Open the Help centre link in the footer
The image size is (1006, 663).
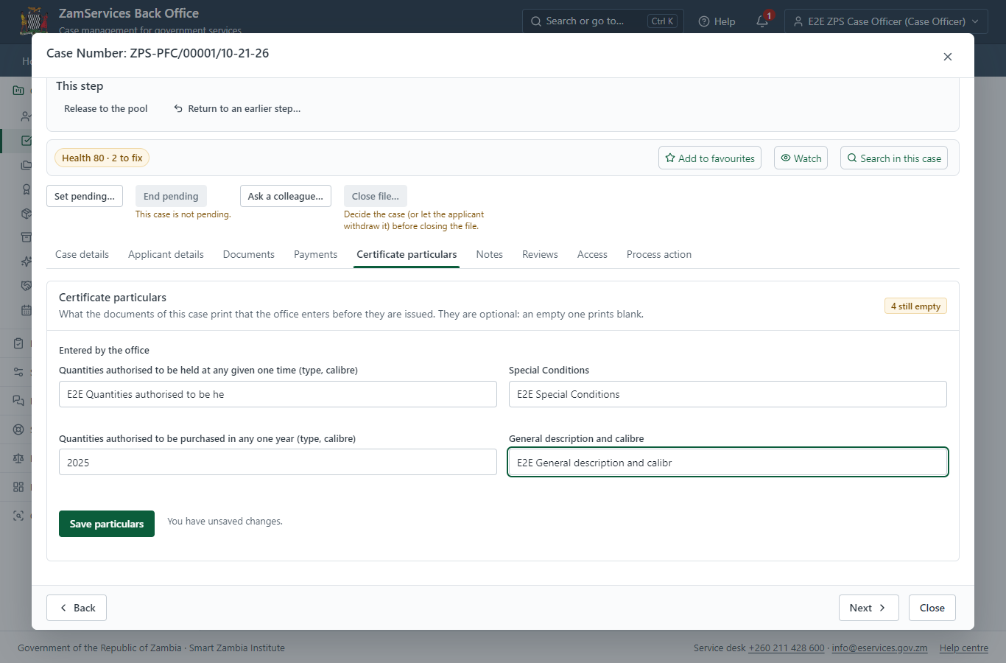pyautogui.click(x=964, y=648)
